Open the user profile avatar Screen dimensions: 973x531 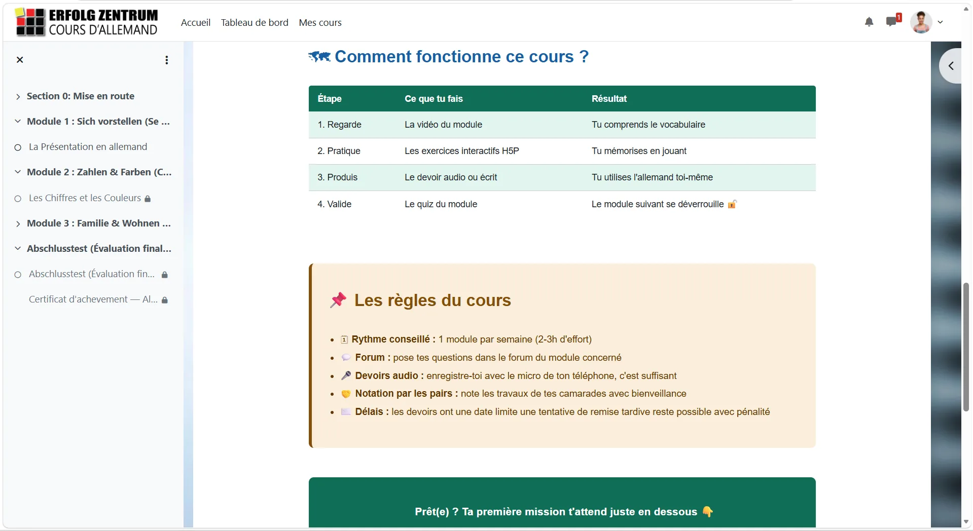click(x=921, y=22)
